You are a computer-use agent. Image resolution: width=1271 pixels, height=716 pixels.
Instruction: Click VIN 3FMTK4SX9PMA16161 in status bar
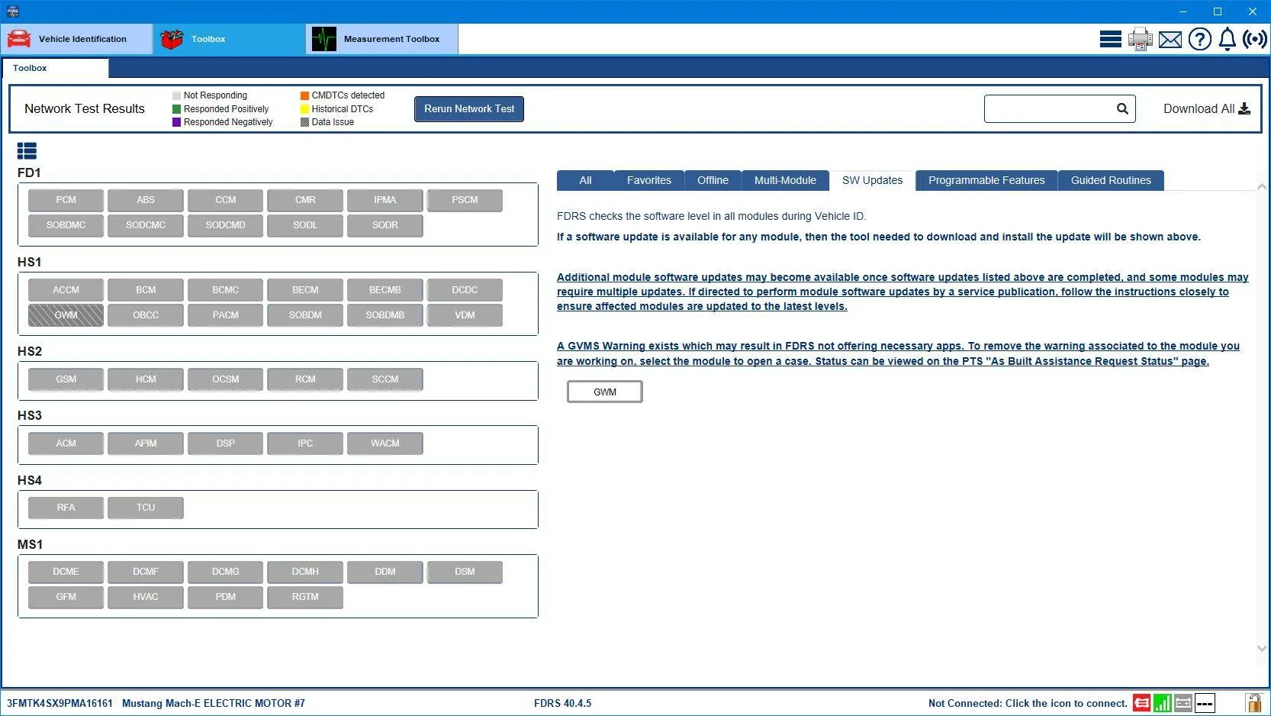coord(60,703)
